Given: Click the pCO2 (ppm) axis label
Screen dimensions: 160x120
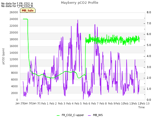Looking at the screenshot, I should (3, 56).
